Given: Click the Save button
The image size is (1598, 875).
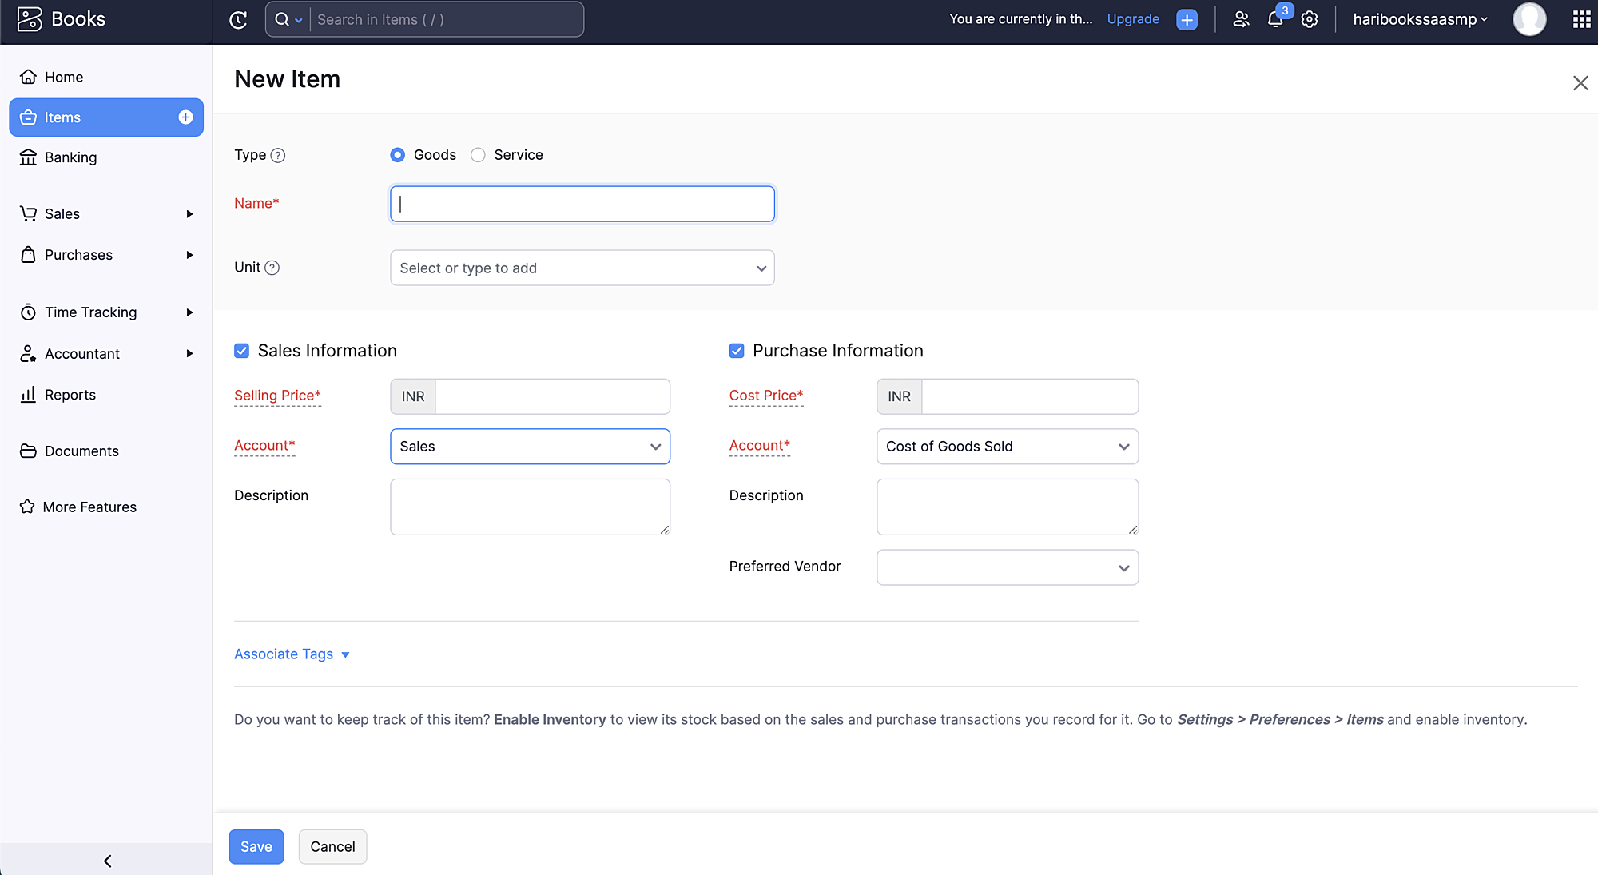Looking at the screenshot, I should (256, 847).
